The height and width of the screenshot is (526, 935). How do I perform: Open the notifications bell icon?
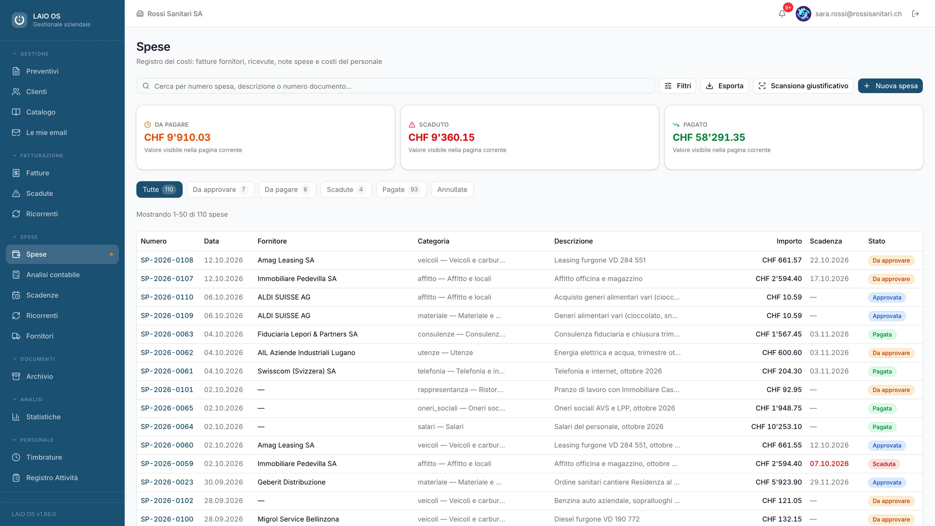click(782, 14)
